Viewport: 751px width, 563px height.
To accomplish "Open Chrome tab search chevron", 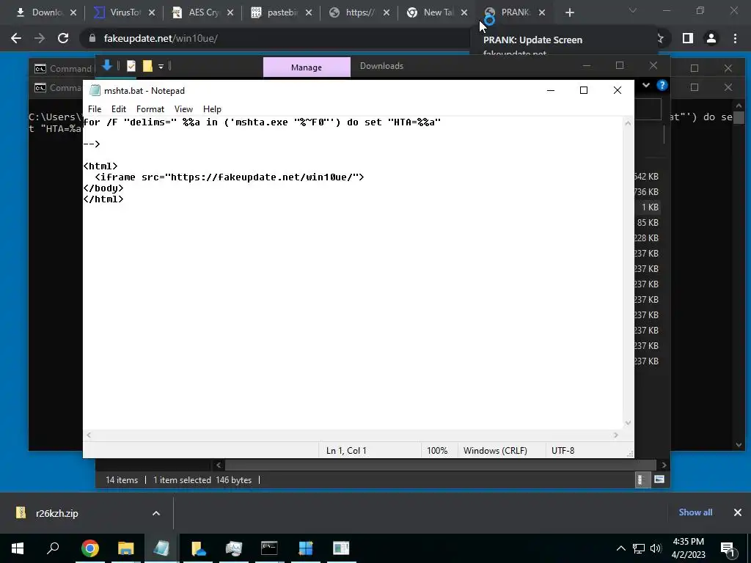I will coord(633,10).
